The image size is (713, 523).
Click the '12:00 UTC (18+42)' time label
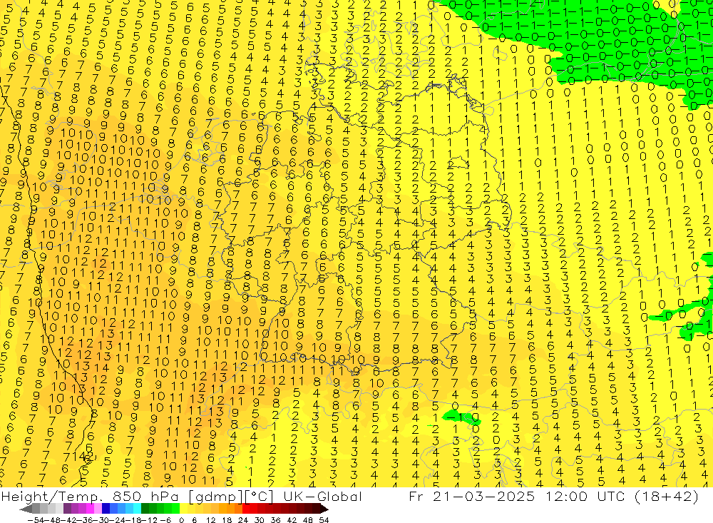(621, 496)
